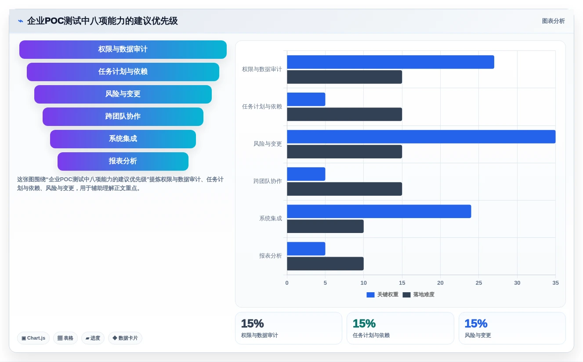This screenshot has width=583, height=362.
Task: Click the 进度 tag chip
Action: pyautogui.click(x=93, y=338)
